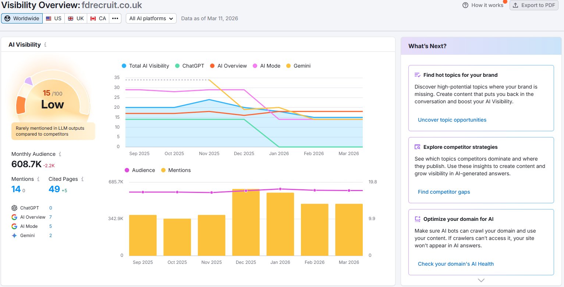Click the info icon next to Mentions

(x=38, y=179)
